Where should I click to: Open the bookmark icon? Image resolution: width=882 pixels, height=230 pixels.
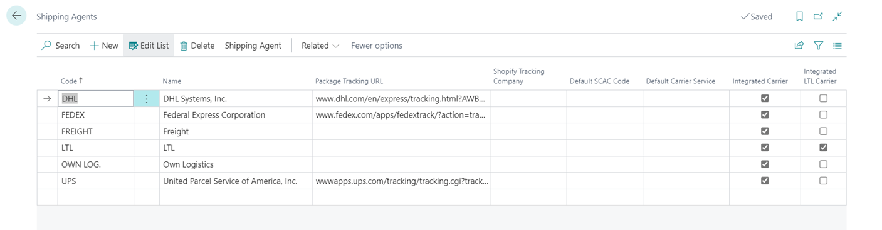pyautogui.click(x=799, y=17)
